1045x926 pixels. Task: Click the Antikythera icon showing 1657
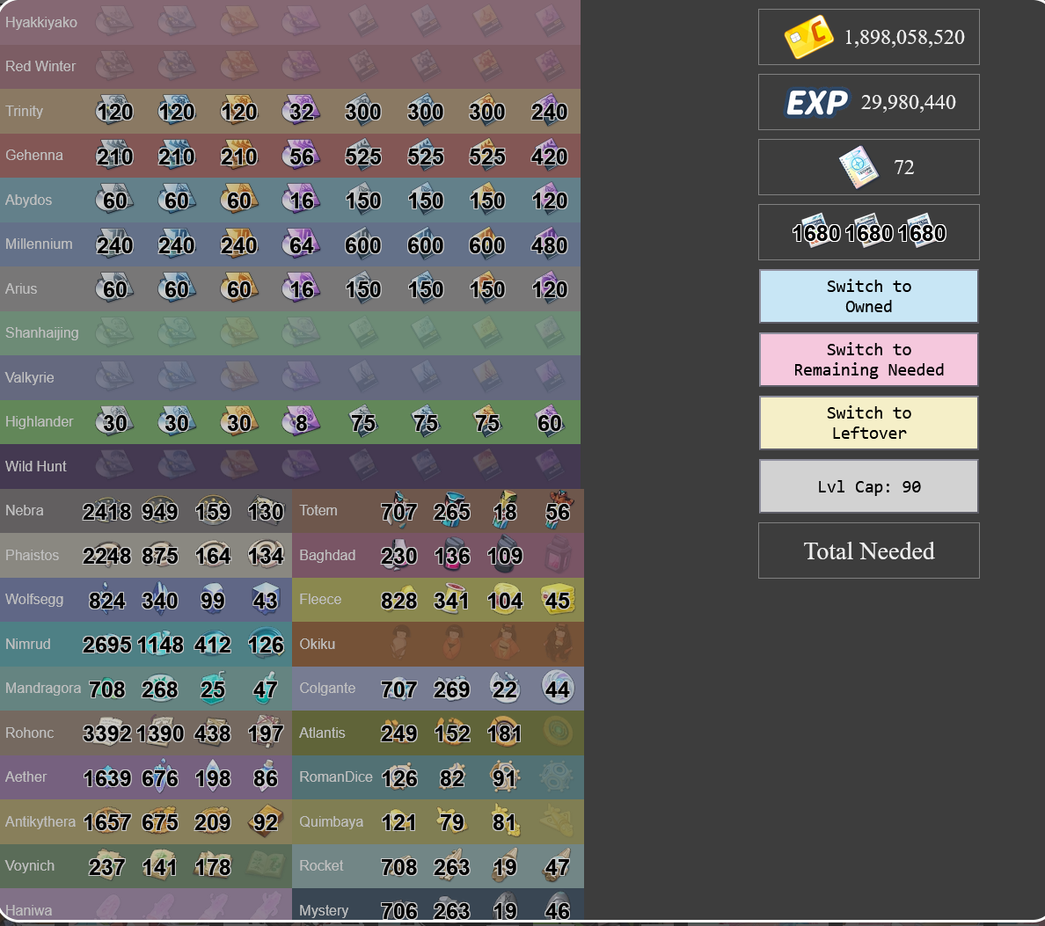pyautogui.click(x=106, y=821)
